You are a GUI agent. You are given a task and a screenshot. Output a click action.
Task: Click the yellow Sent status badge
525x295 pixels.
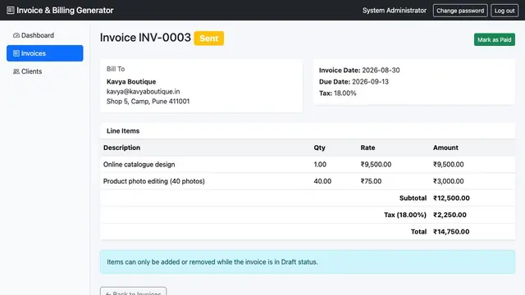coord(209,39)
